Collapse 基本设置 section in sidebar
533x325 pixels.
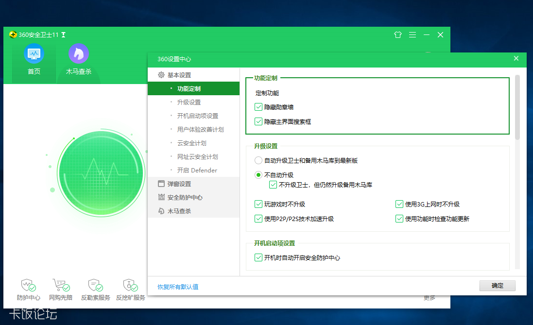click(179, 75)
